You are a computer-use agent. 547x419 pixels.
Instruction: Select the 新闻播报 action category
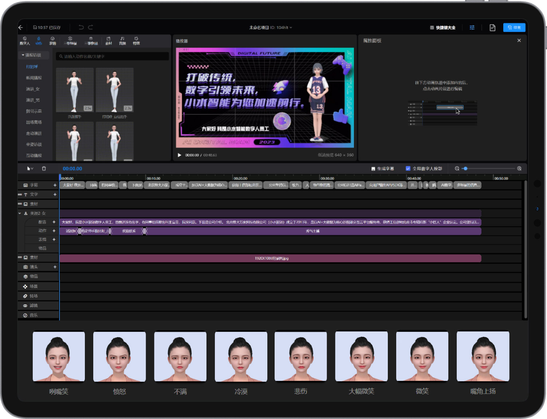[x=34, y=78]
